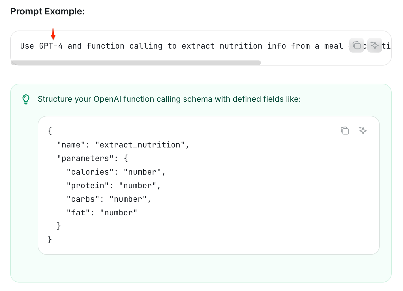Click the red arrow above GPT-4
This screenshot has height=291, width=403.
click(x=53, y=34)
